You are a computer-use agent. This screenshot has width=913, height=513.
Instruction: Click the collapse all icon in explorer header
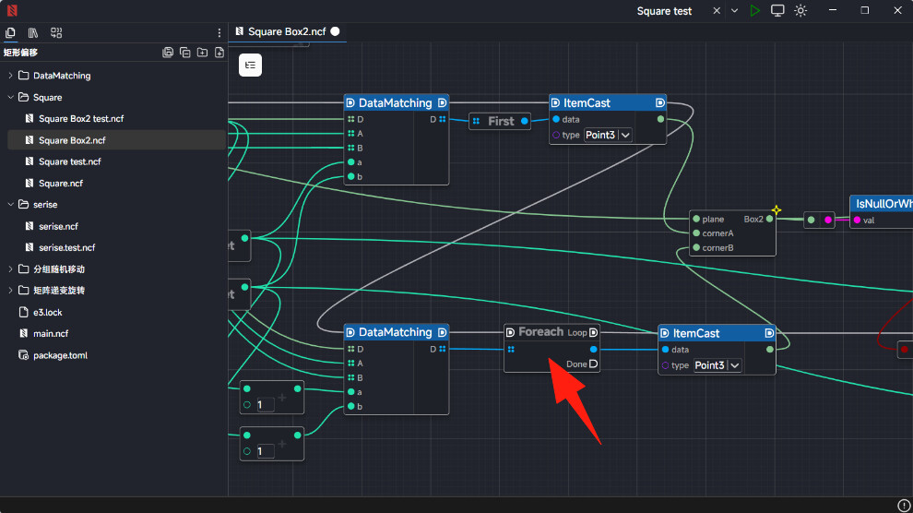(x=184, y=53)
